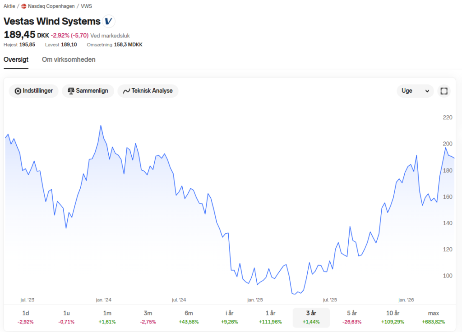Screen dimensions: 462x332
Task: Choose the 5 år period
Action: click(x=352, y=317)
